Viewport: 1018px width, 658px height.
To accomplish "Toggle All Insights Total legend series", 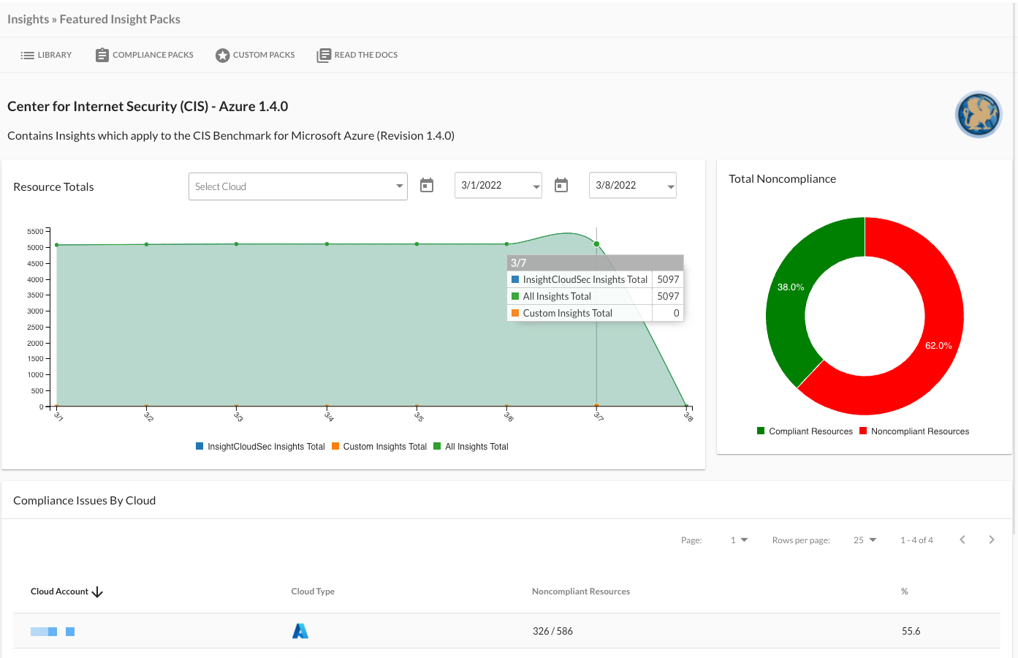I will [x=471, y=447].
